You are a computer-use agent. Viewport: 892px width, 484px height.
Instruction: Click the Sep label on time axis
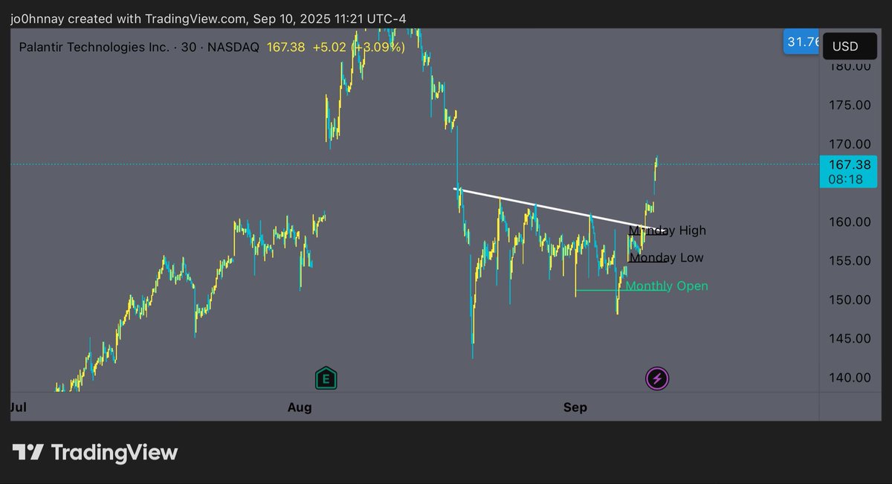[x=575, y=407]
